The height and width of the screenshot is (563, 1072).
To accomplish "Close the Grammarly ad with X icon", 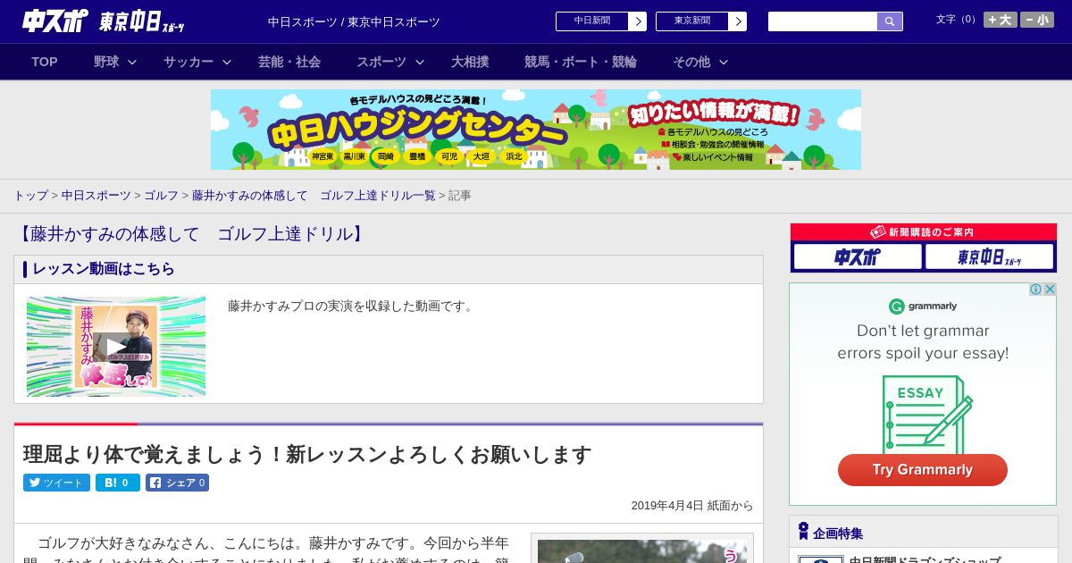I will (1051, 290).
